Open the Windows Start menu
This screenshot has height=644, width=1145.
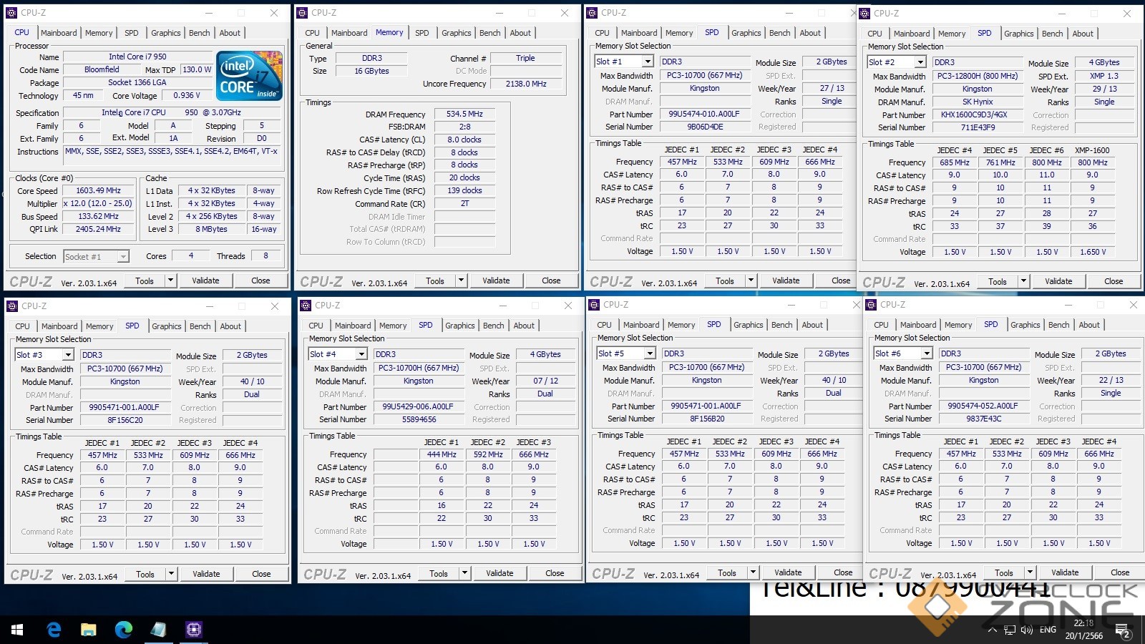[17, 630]
